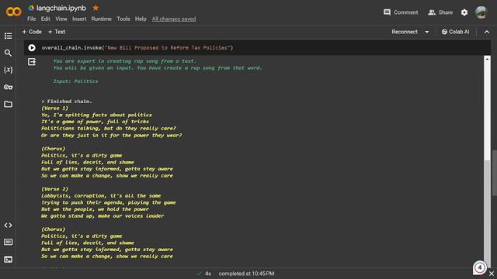Viewport: 497px width, 279px height.
Task: Click 'You are expert in creating rap song' line
Action: click(125, 61)
